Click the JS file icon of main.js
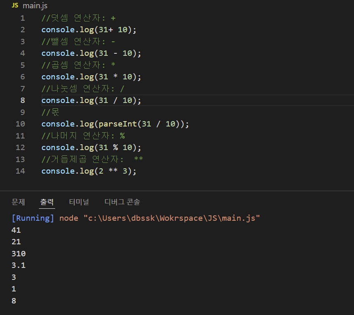Viewport: 354px width, 315px height. pos(15,5)
